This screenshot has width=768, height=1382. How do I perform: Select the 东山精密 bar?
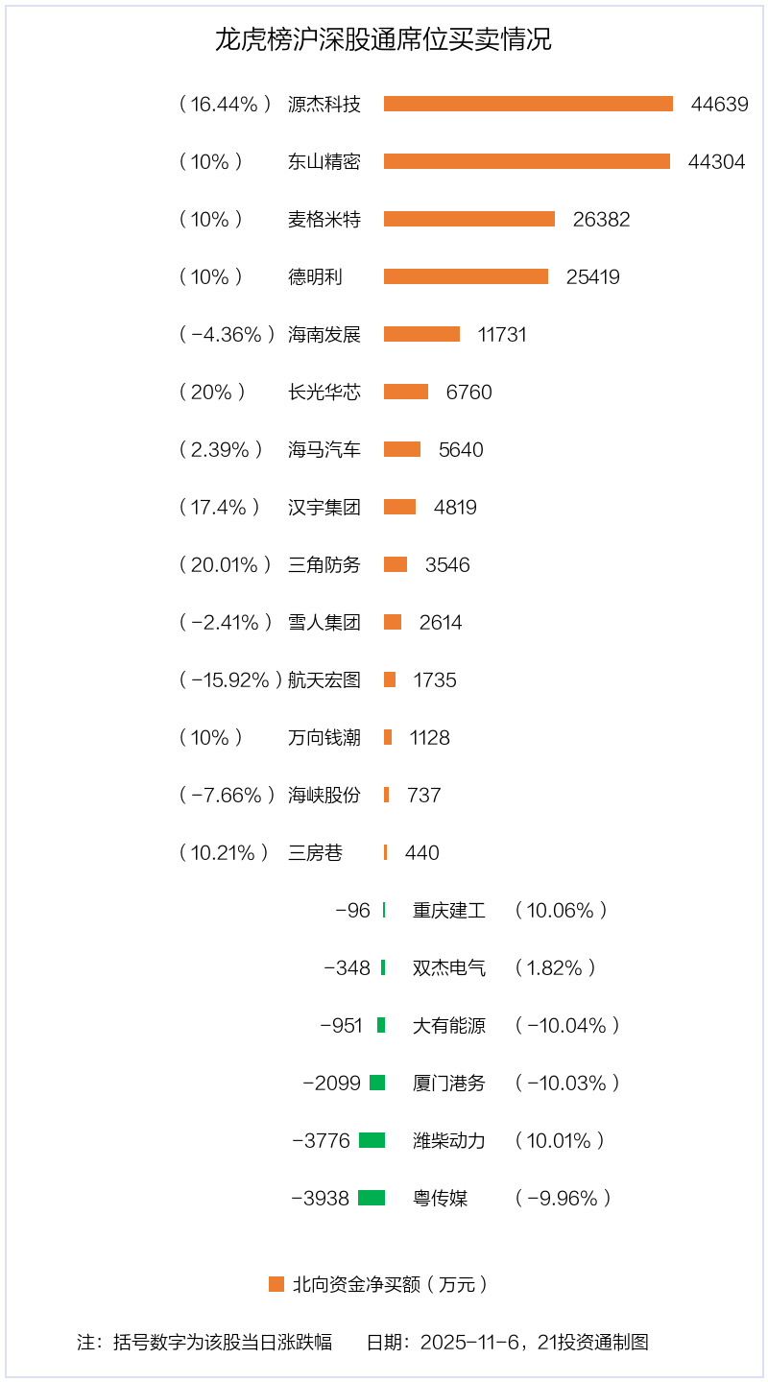[x=527, y=161]
